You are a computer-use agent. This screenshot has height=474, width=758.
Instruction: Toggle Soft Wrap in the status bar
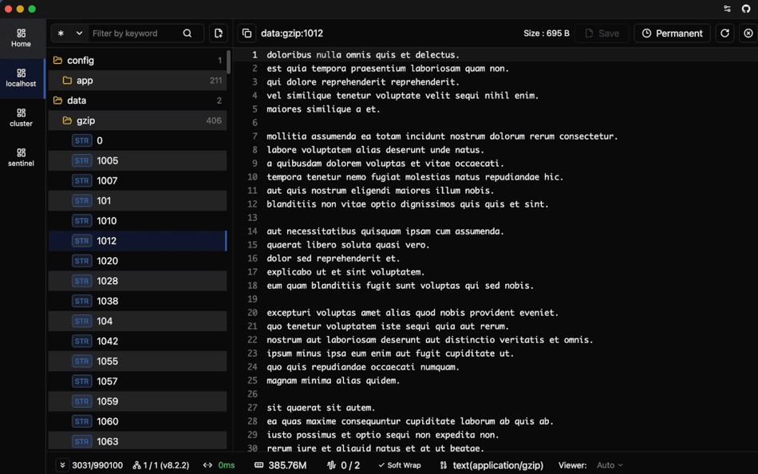[400, 464]
